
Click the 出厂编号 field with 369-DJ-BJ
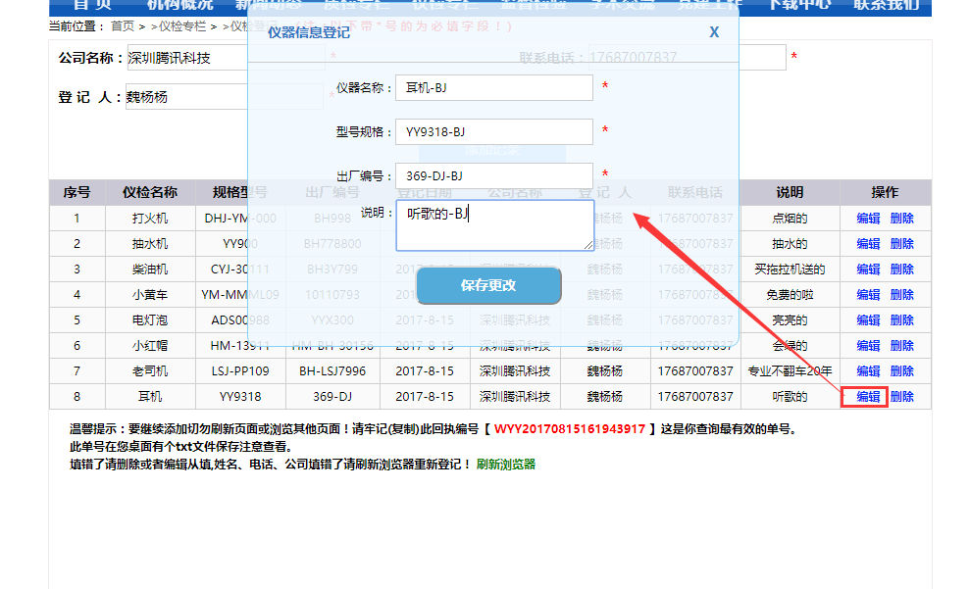tap(494, 176)
